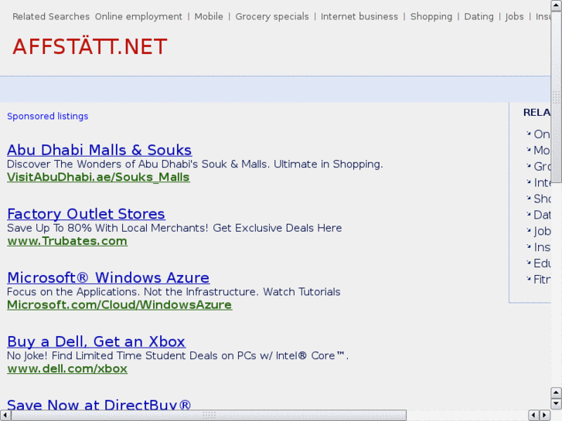
Task: Open the Microsoft Windows Azure listing
Action: tap(108, 278)
